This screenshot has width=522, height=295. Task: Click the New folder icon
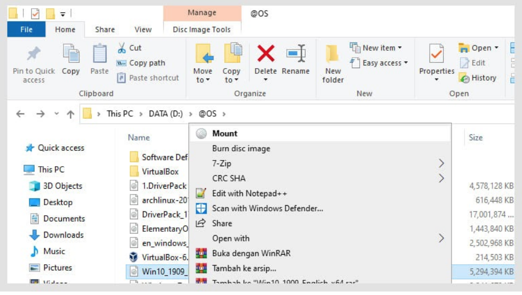click(x=333, y=54)
